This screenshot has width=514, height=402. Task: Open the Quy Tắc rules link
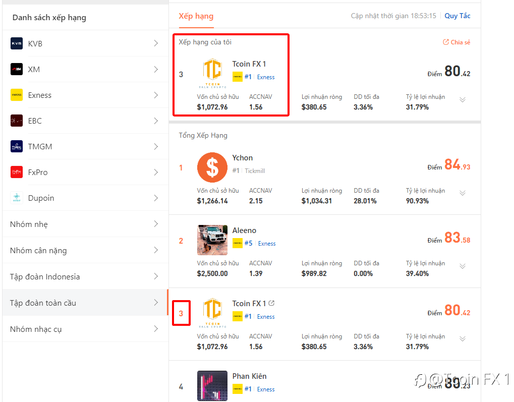[458, 16]
